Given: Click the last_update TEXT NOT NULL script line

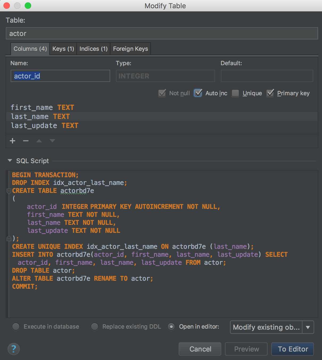Looking at the screenshot, I should (x=74, y=231).
